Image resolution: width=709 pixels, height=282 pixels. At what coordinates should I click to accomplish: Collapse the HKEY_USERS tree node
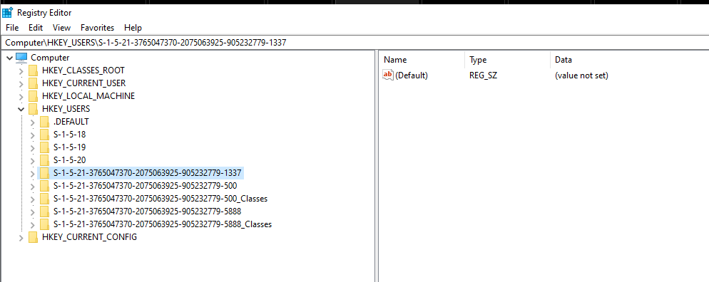[x=21, y=109]
